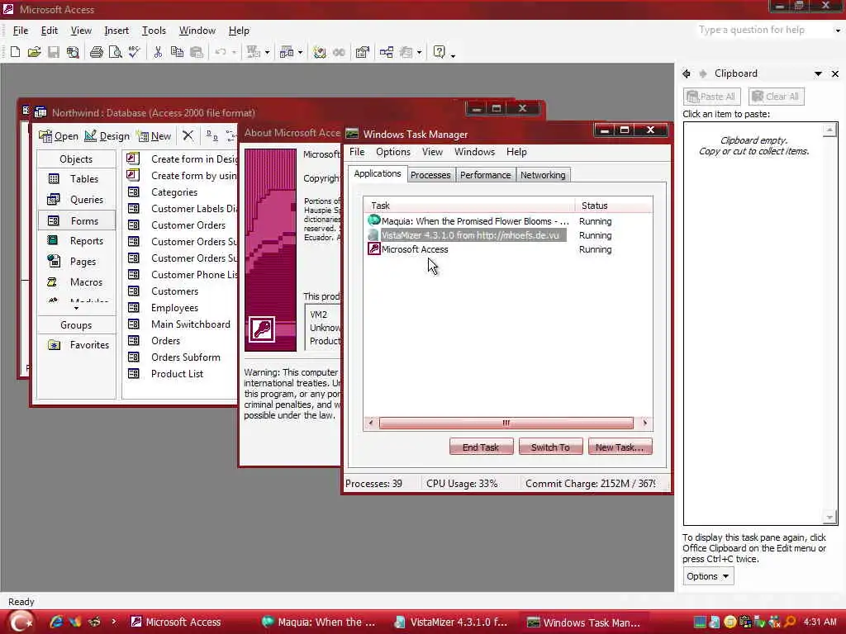Click the File Search toolbar icon
This screenshot has width=846, height=634.
(x=73, y=52)
